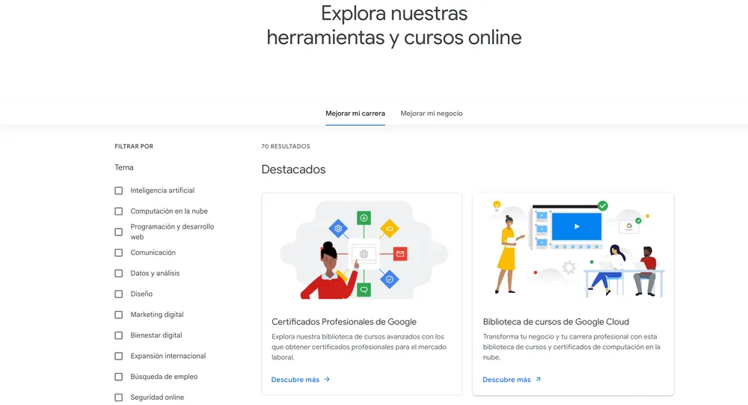
Task: Click the yellow cloud icon in the Certificados illustration
Action: point(389,228)
